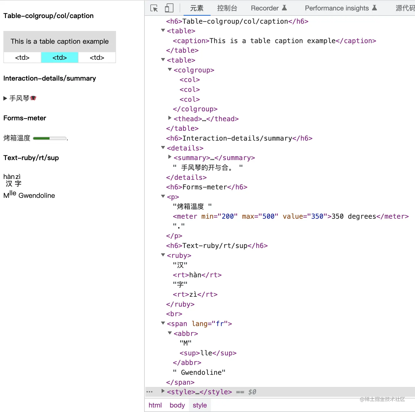Select the second col element line

coord(190,90)
